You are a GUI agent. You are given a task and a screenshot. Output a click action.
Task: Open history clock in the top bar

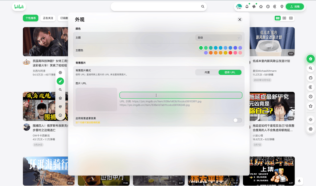click(x=268, y=7)
